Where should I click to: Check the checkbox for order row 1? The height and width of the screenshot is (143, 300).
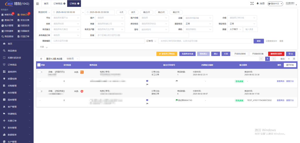pos(39,72)
